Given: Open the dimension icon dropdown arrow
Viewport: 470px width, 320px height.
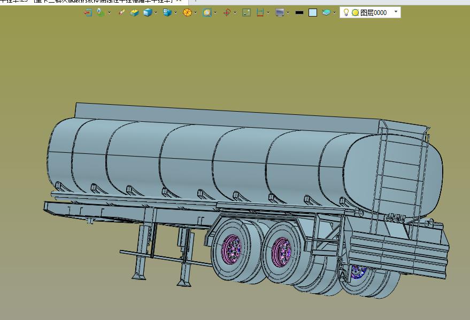Looking at the screenshot, I should click(268, 13).
